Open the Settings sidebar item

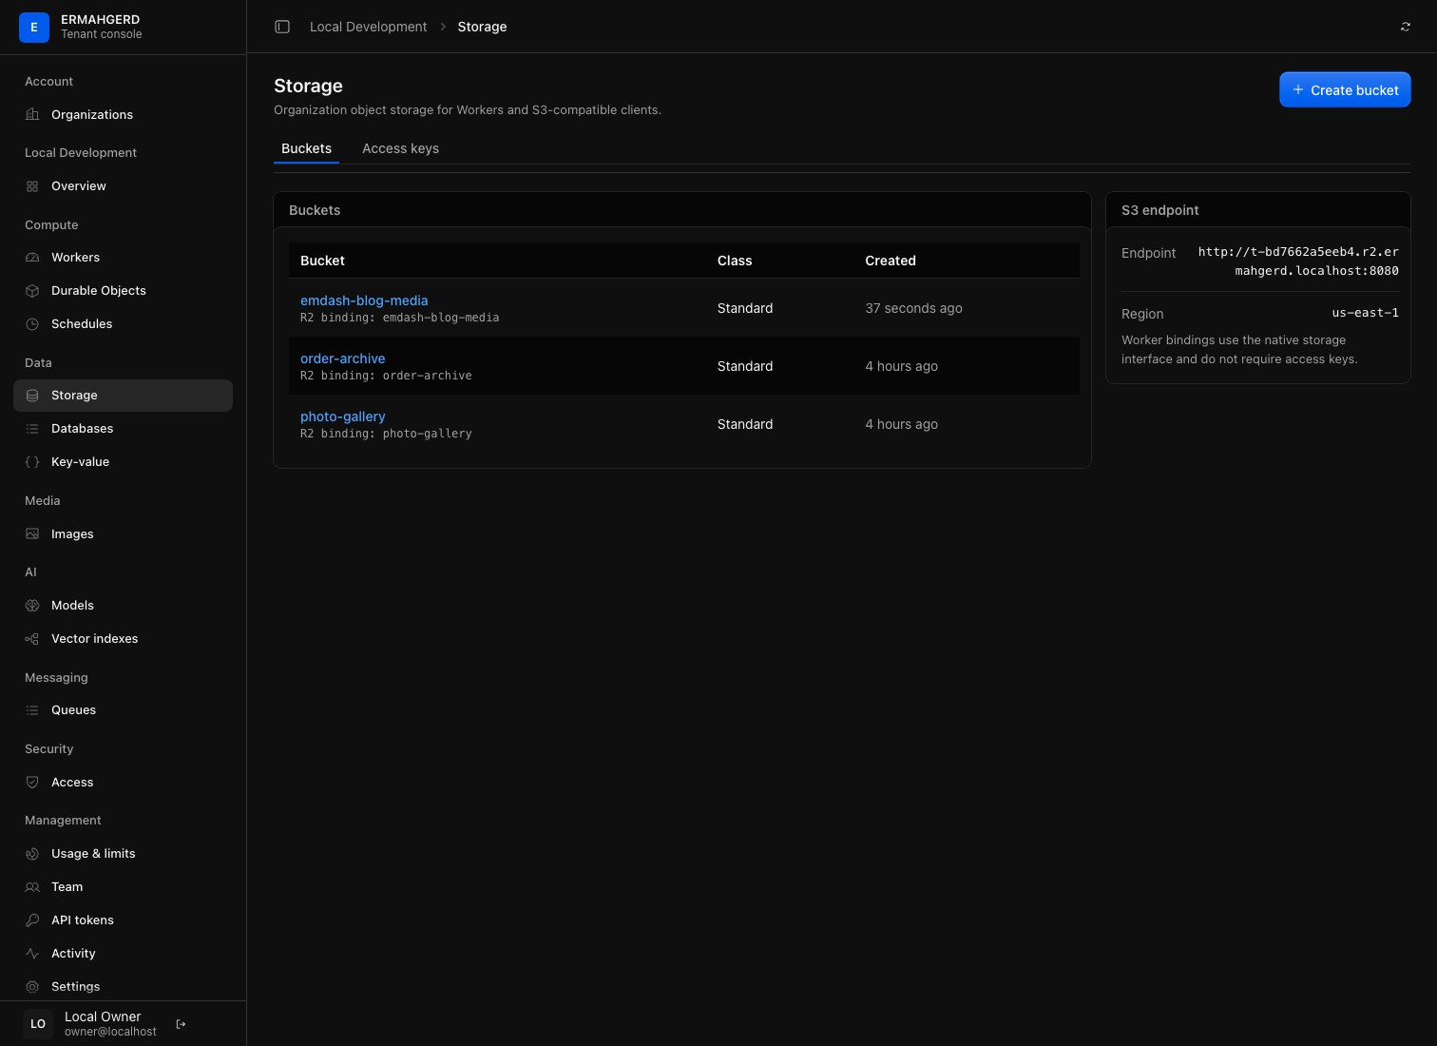123,987
